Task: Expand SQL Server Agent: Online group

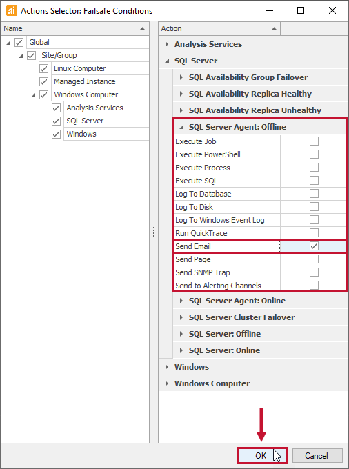Action: pyautogui.click(x=181, y=301)
